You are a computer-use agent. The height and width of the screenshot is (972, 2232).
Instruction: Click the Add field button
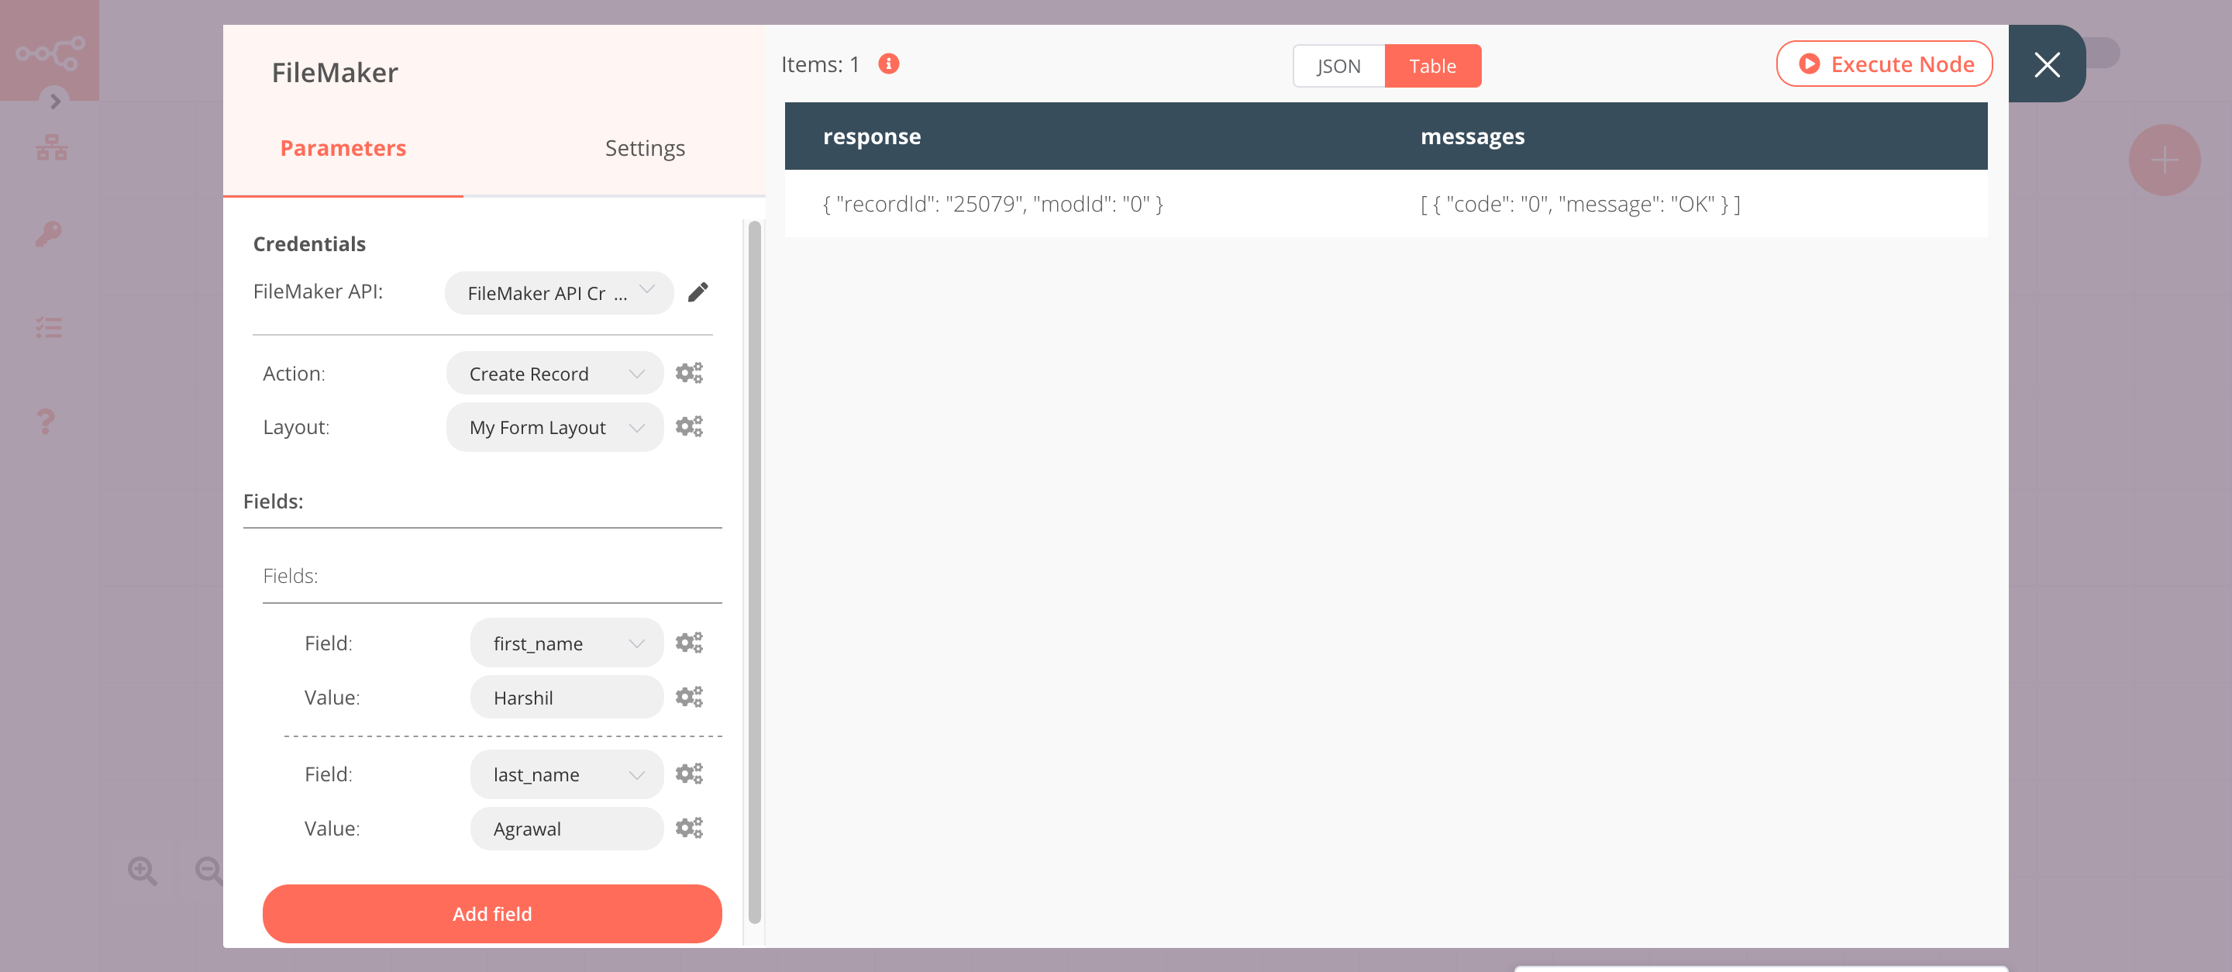pyautogui.click(x=491, y=913)
